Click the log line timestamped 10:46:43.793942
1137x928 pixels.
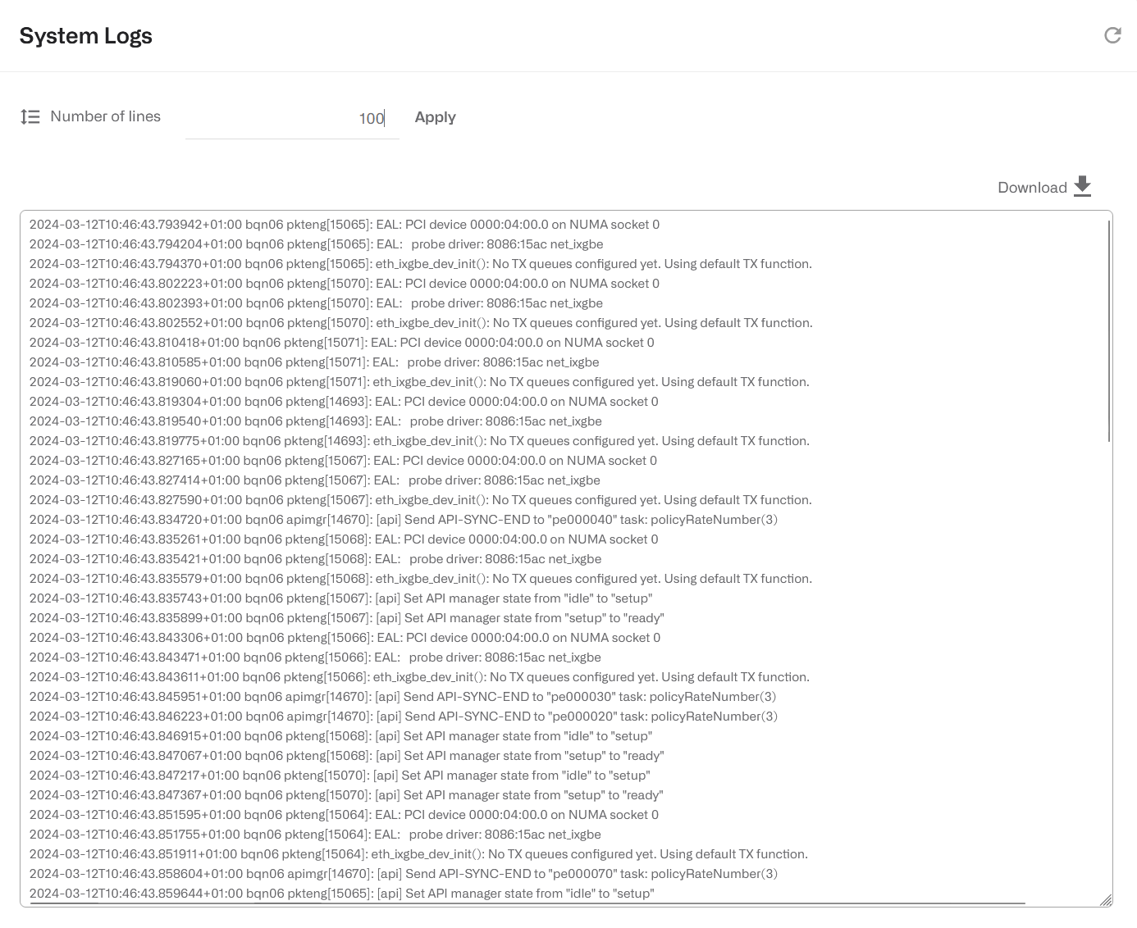point(345,225)
